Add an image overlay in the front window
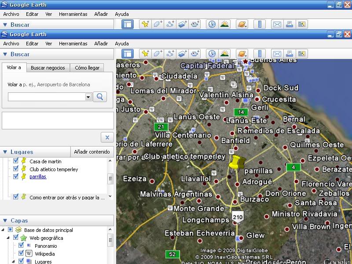This screenshot has width=352, height=264. [x=182, y=54]
